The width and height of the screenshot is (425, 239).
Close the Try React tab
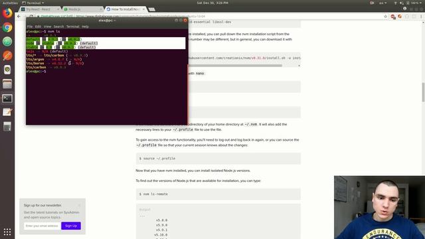(x=58, y=9)
